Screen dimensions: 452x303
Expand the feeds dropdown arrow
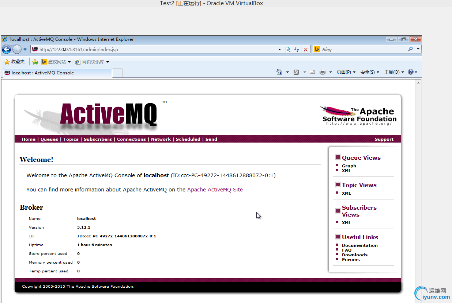pyautogui.click(x=305, y=72)
